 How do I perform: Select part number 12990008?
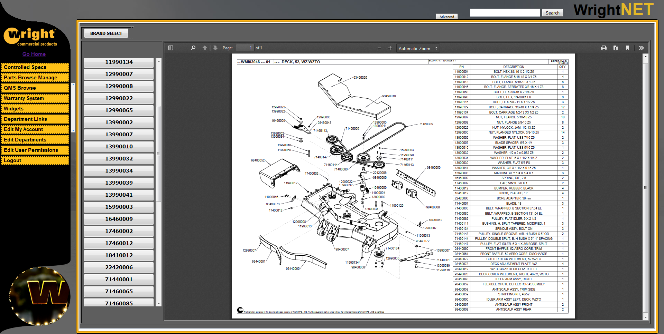[x=119, y=86]
